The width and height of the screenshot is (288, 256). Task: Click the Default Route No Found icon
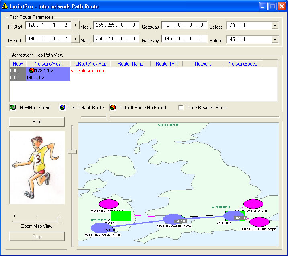coord(113,107)
